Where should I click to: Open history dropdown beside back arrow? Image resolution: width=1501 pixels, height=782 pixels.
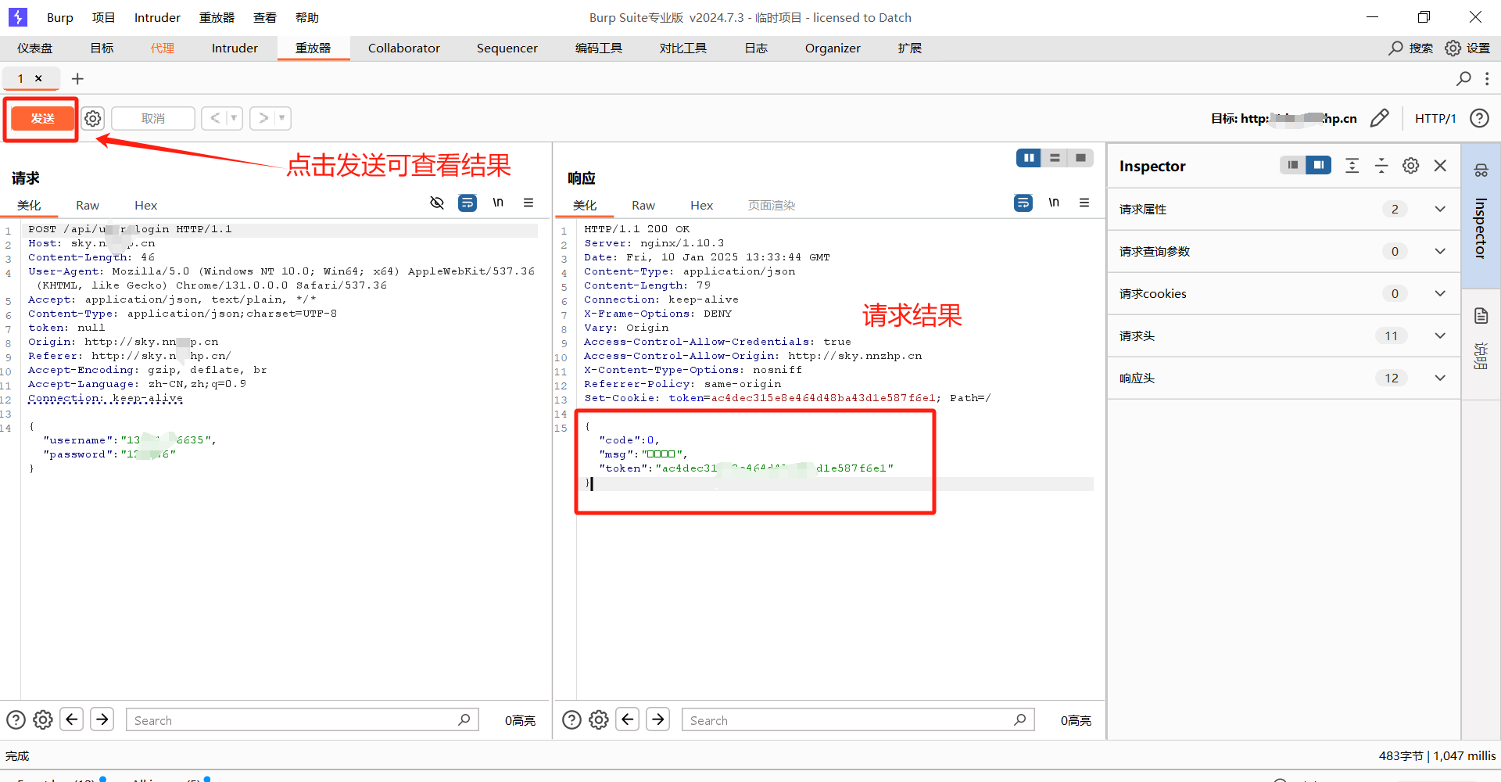point(234,118)
